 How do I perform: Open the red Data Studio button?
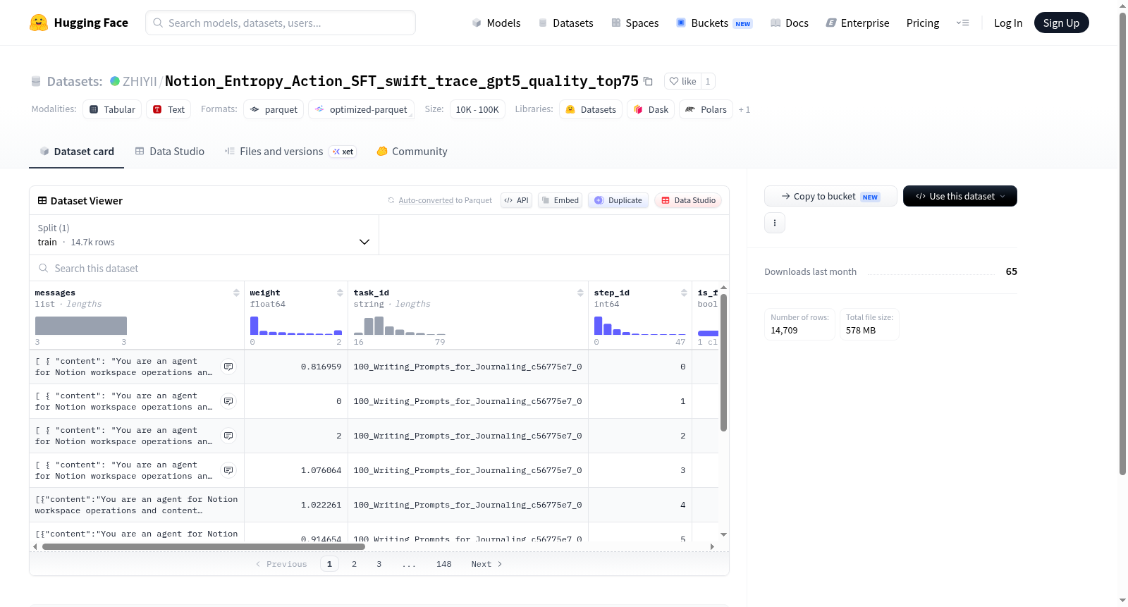688,200
